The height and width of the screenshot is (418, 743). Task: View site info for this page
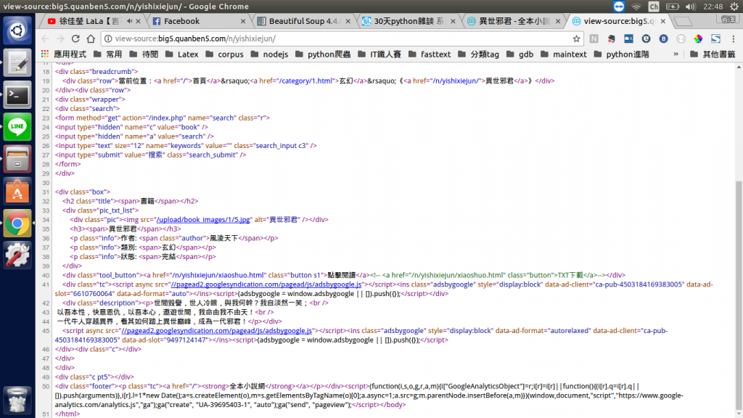tap(108, 39)
